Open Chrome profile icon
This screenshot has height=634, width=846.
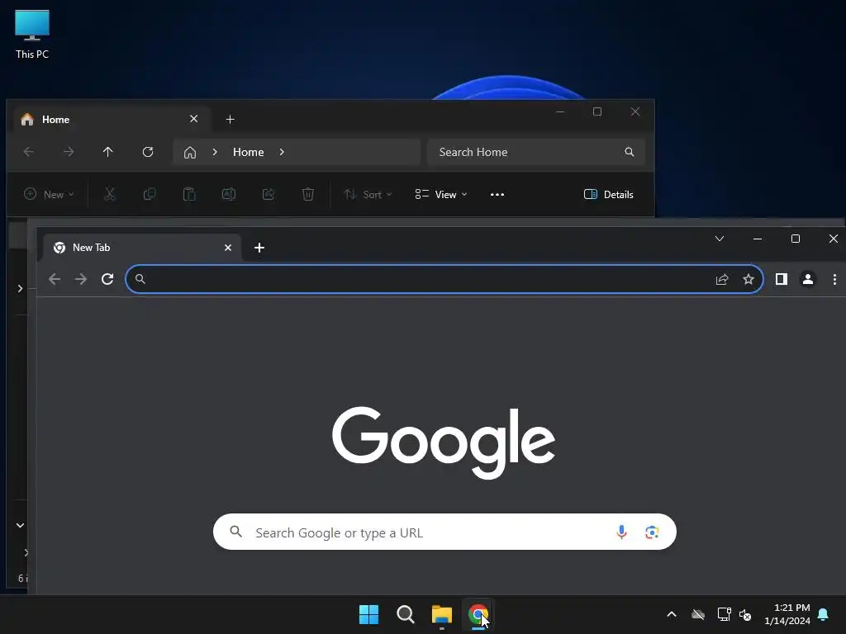(808, 279)
